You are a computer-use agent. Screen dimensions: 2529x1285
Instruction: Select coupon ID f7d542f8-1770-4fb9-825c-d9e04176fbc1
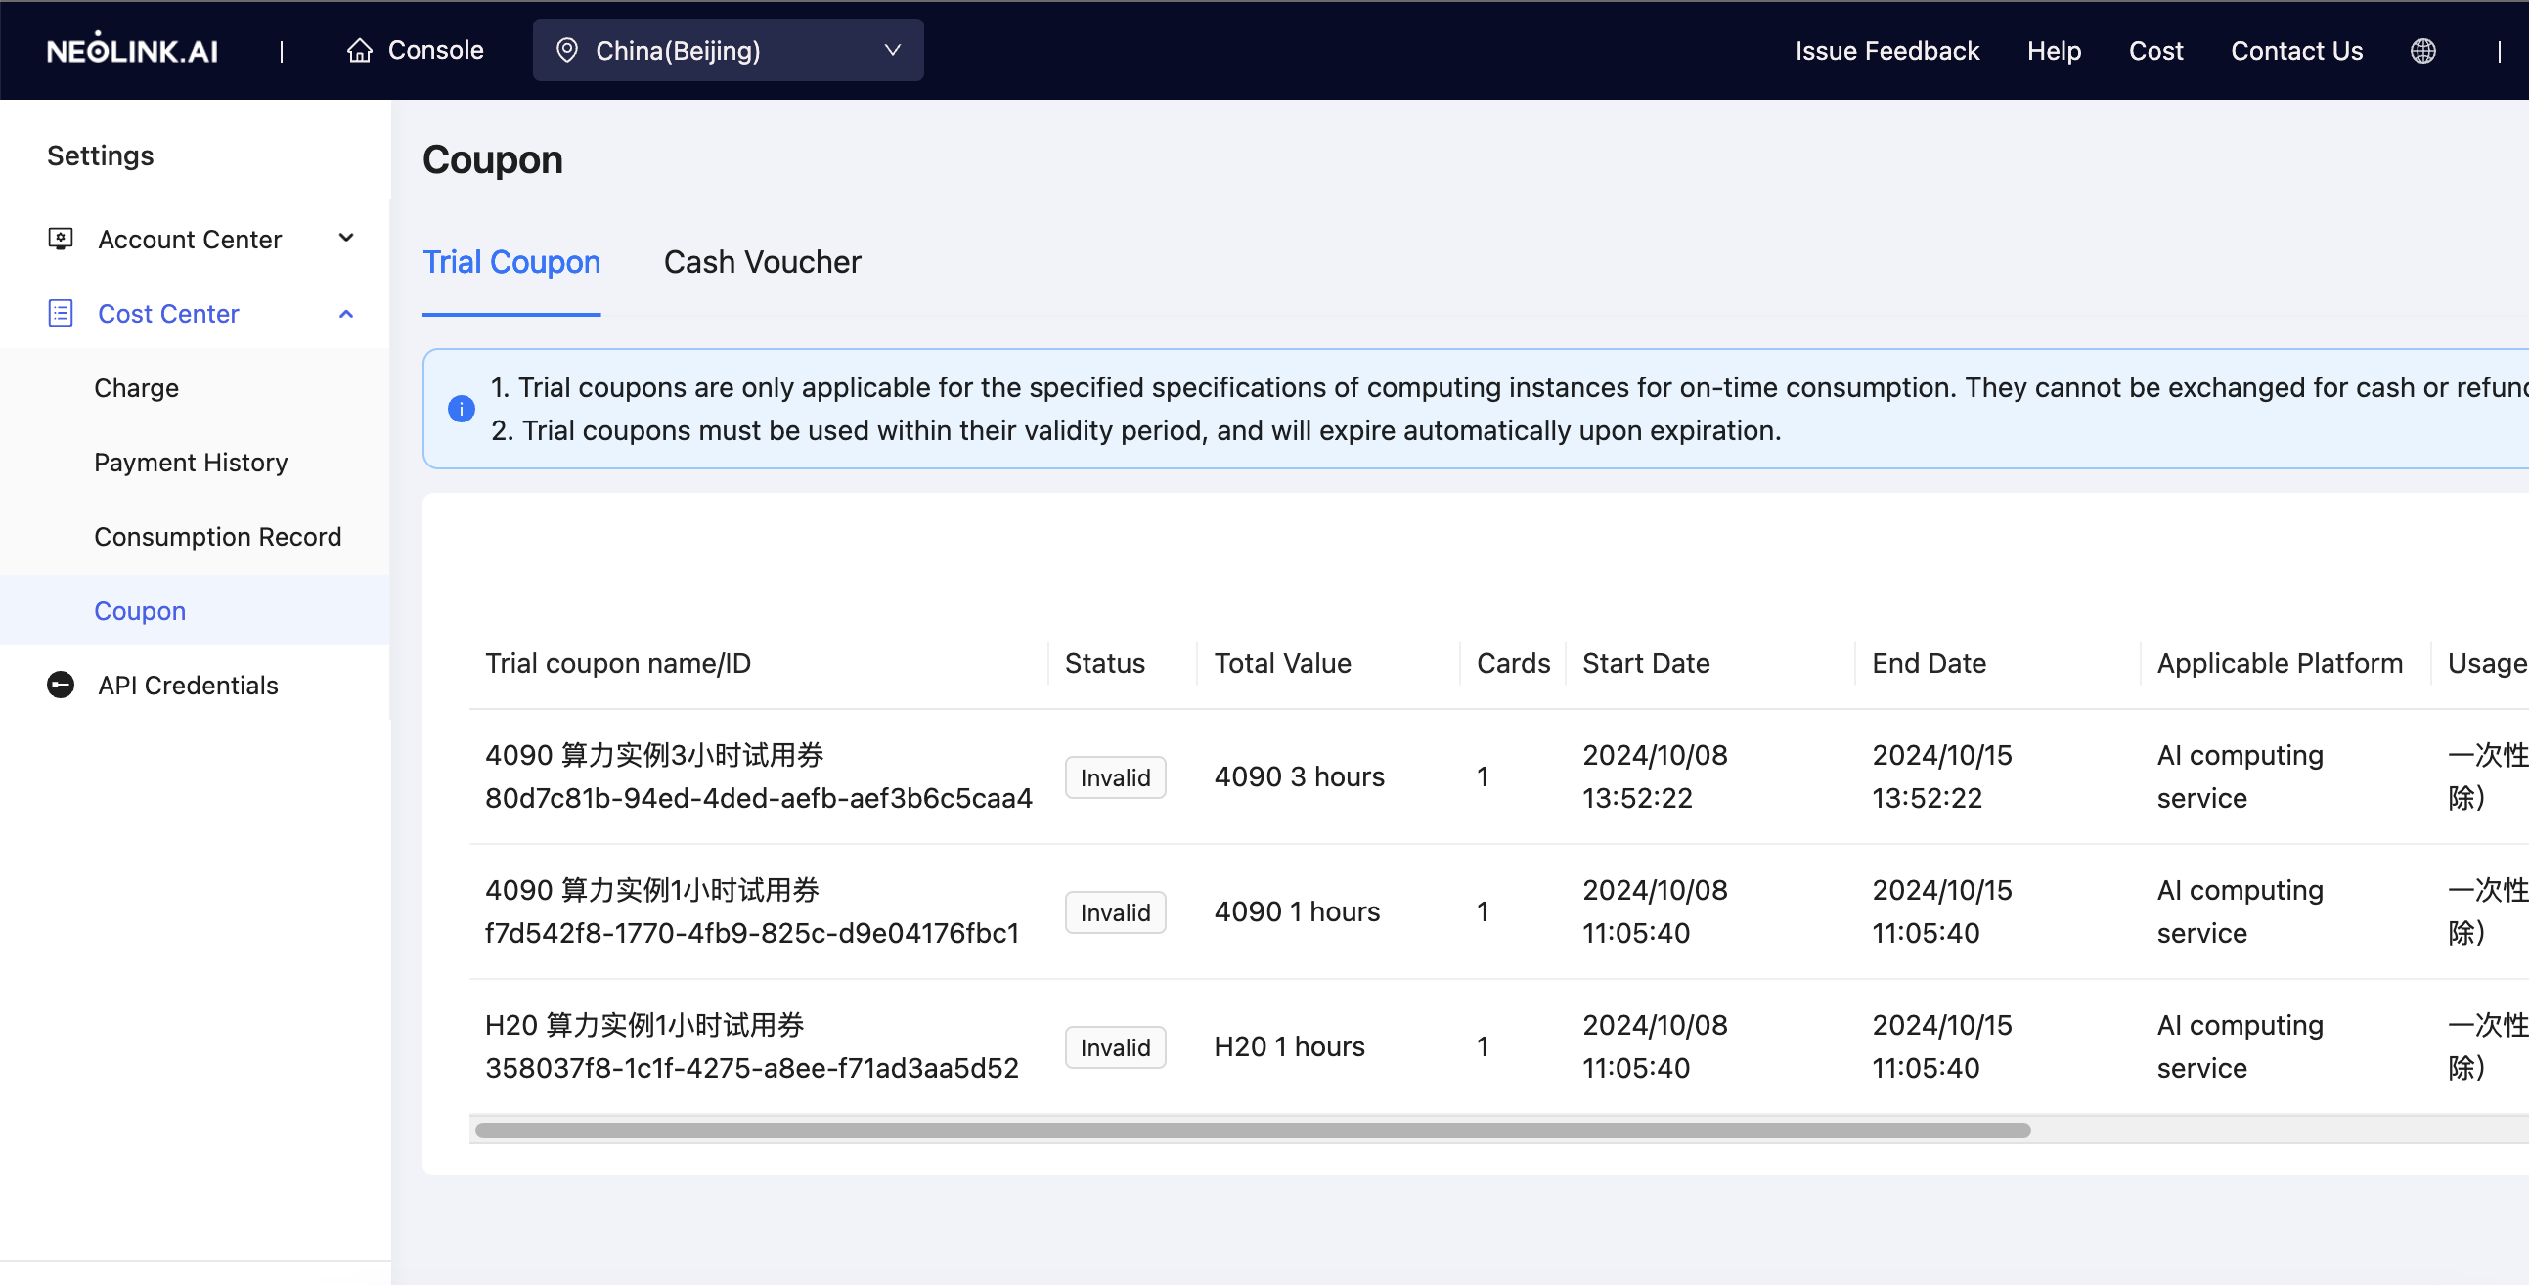point(752,933)
